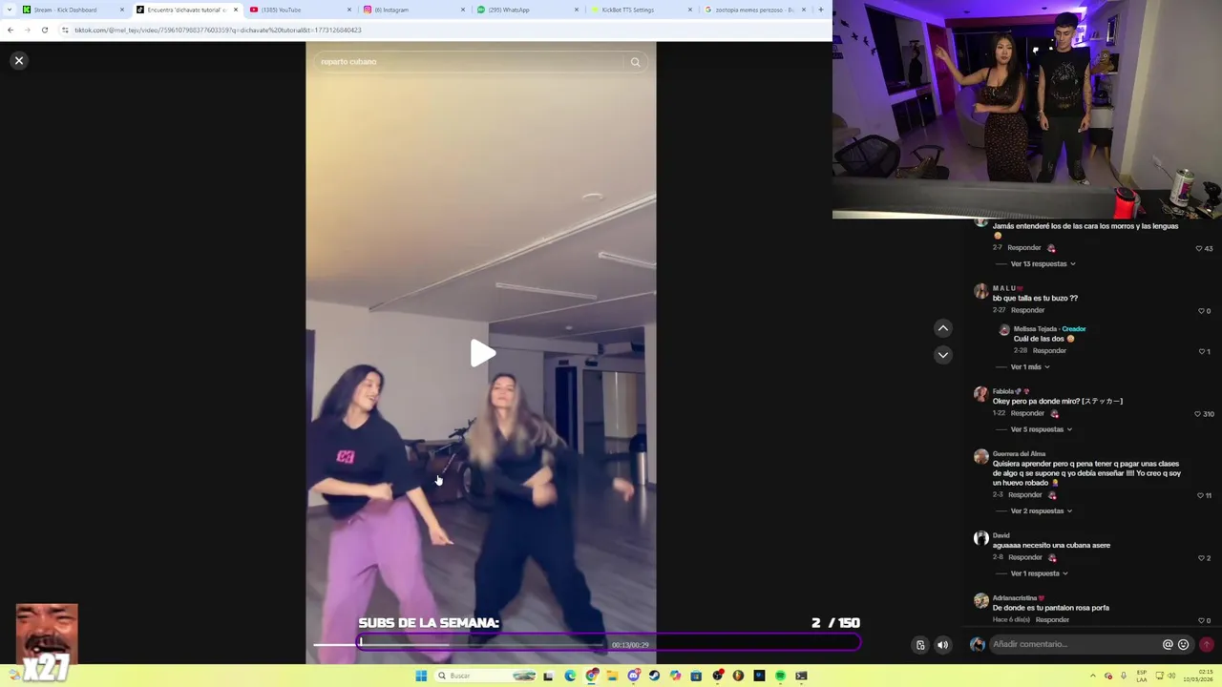Click the red send comment arrow
The height and width of the screenshot is (687, 1222).
[1207, 644]
